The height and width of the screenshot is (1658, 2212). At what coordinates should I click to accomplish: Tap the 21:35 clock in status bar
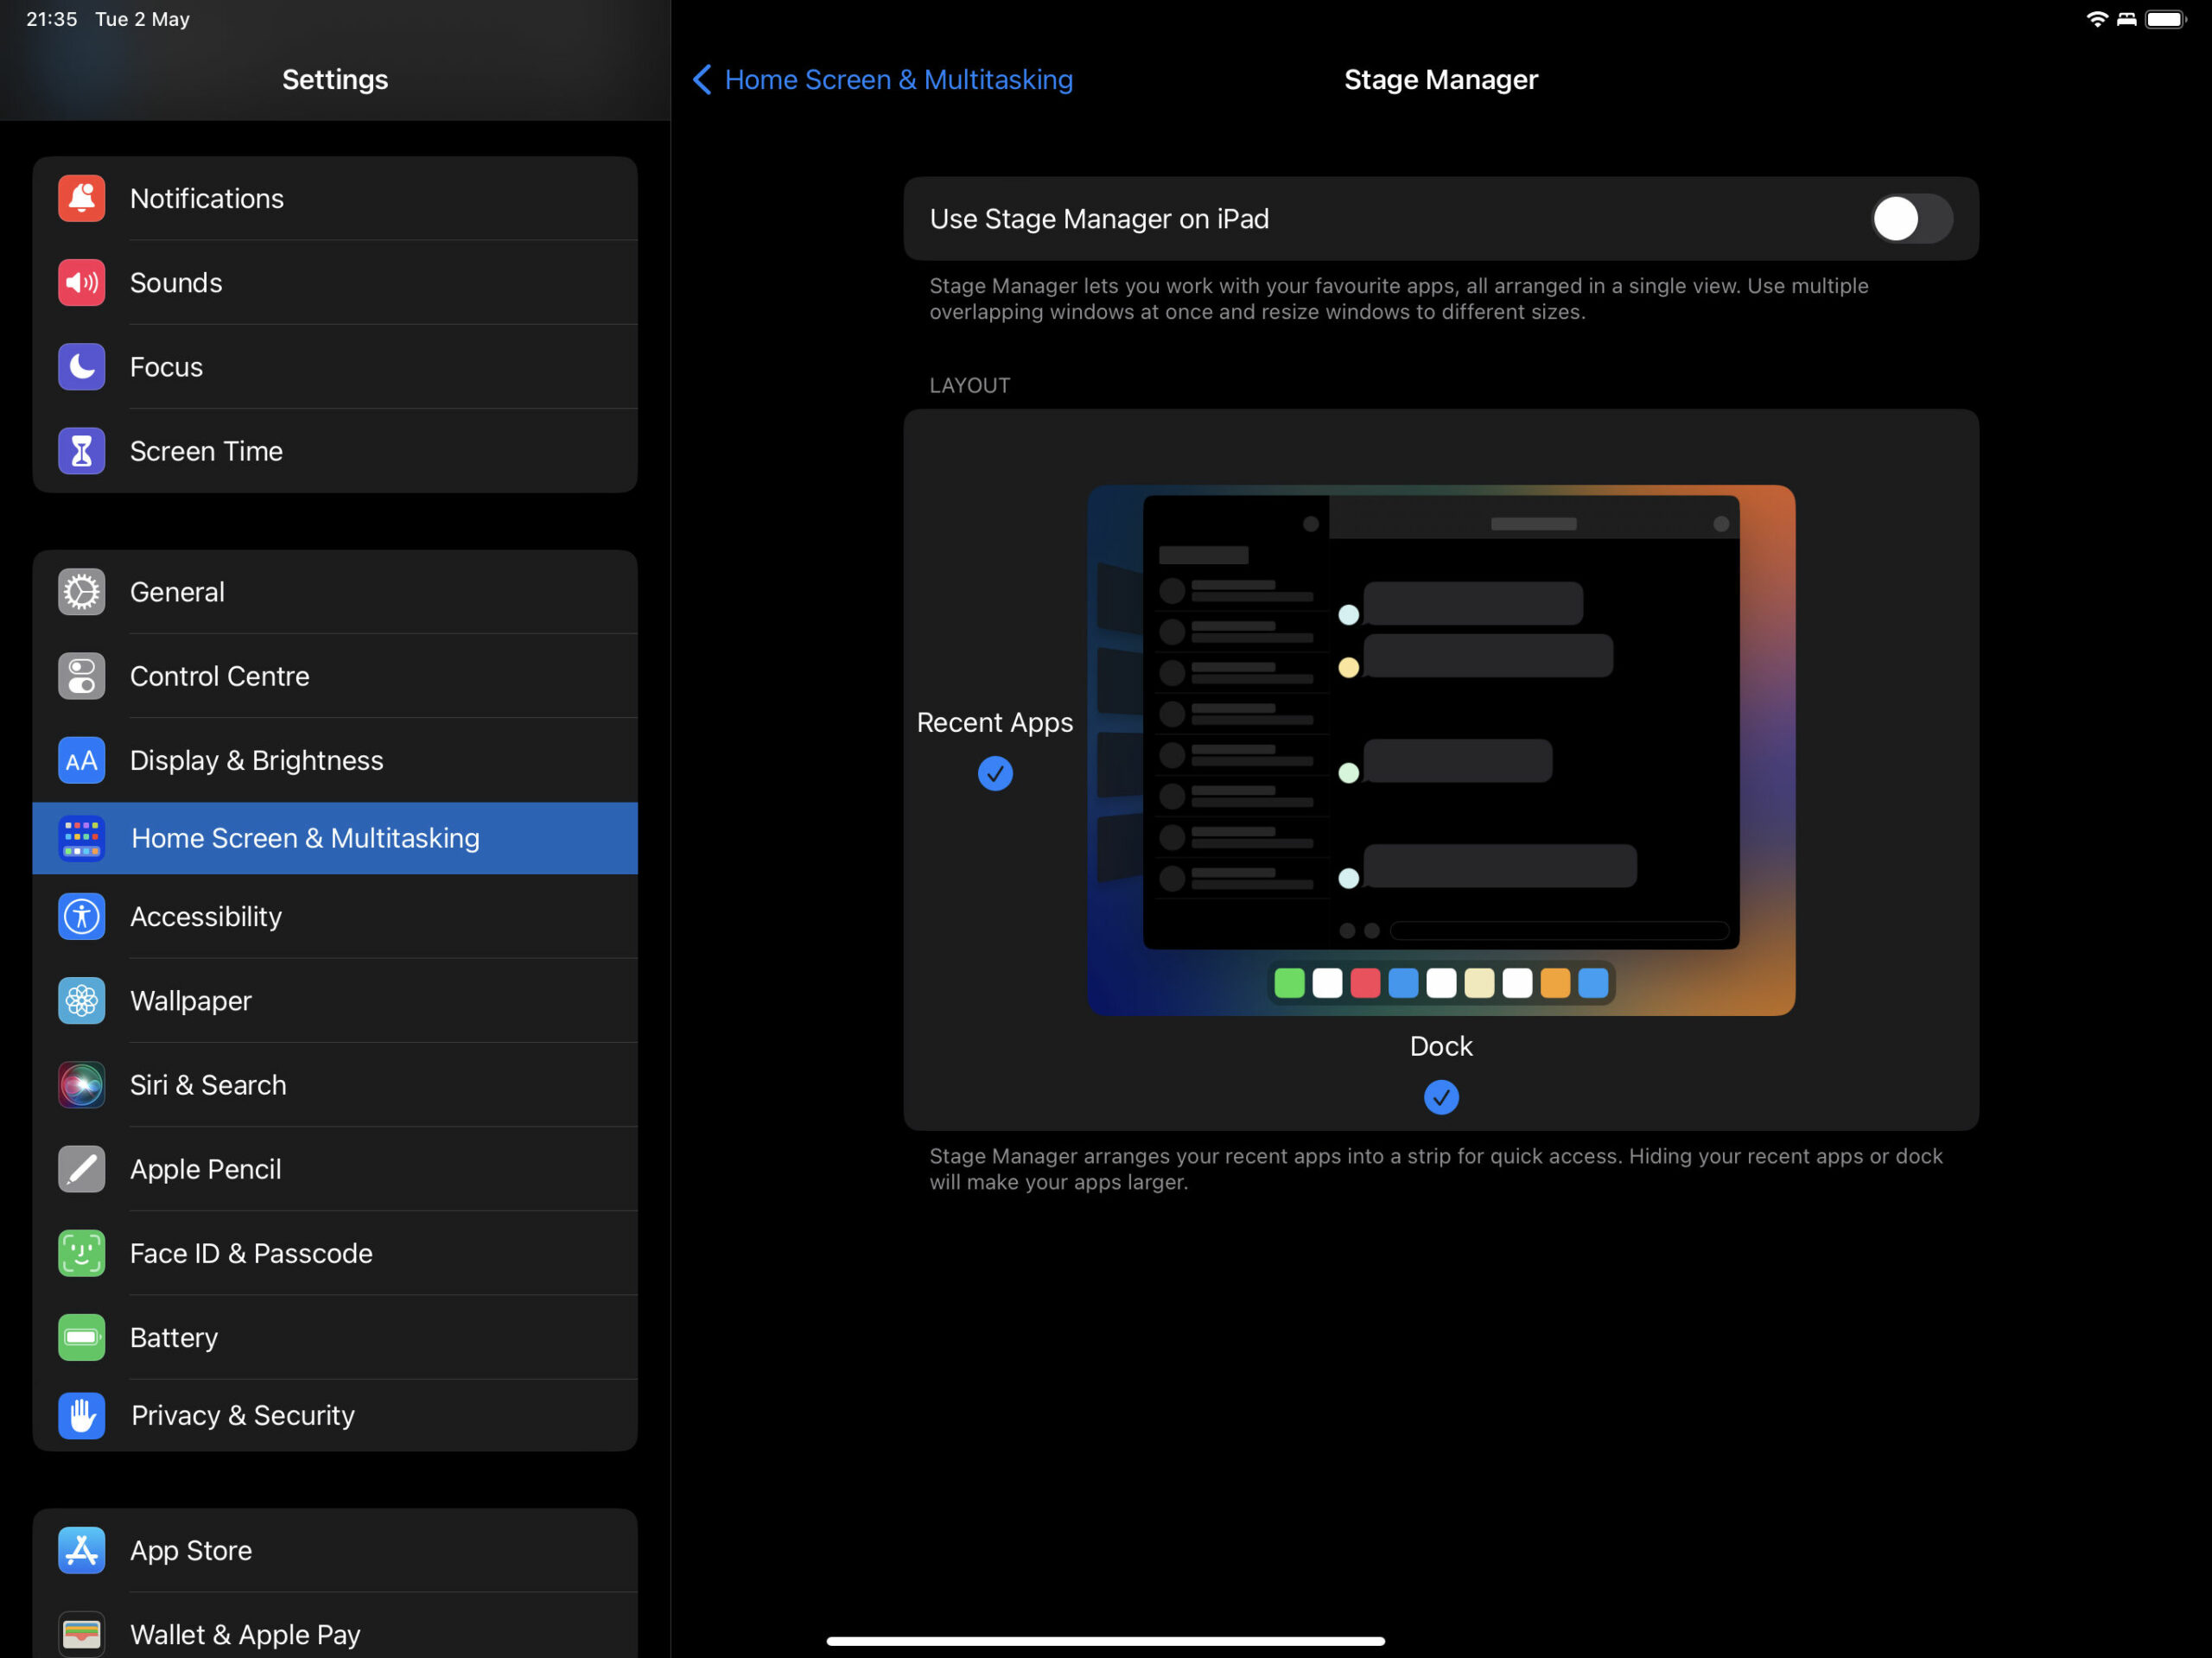[51, 19]
